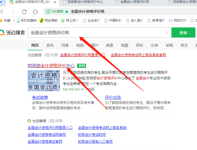Viewport: 197px width, 150px height.
Task: Go to the browser home page icon
Action: pyautogui.click(x=35, y=12)
